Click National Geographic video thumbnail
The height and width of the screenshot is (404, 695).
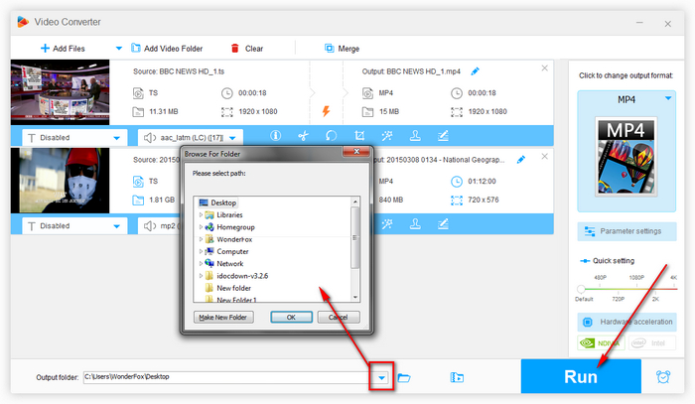[60, 181]
